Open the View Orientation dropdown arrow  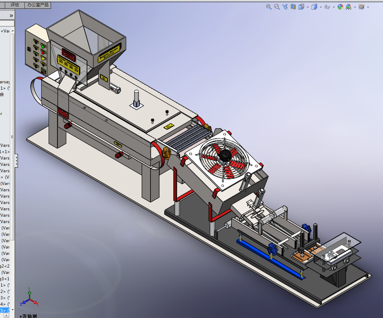(x=308, y=7)
